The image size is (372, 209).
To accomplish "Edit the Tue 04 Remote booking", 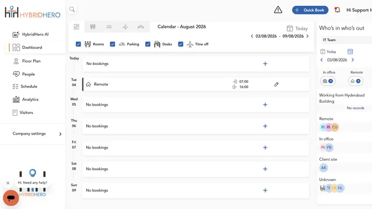I will (276, 84).
